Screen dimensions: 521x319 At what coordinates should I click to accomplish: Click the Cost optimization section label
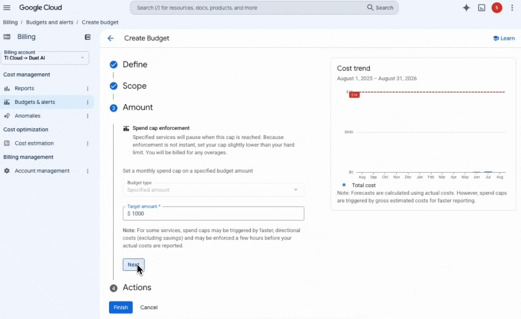point(25,129)
